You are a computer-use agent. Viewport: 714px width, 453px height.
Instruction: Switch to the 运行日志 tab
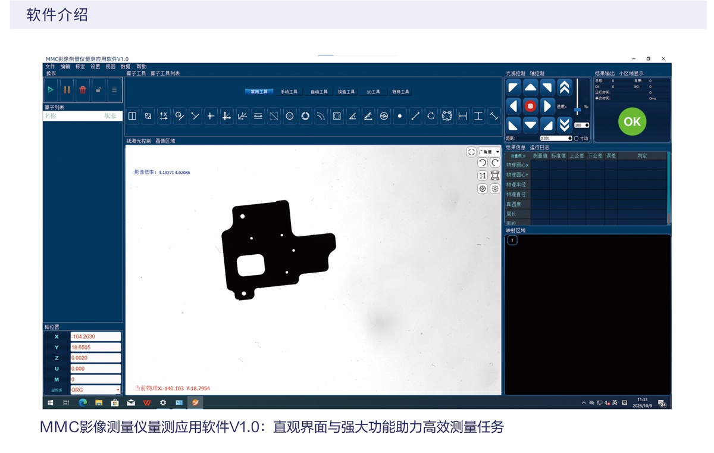(x=540, y=147)
